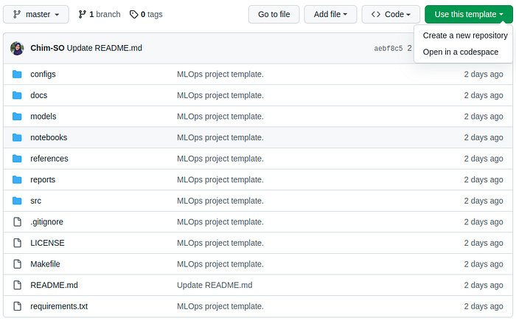The width and height of the screenshot is (516, 321).
Task: Click the reports folder icon
Action: (17, 179)
